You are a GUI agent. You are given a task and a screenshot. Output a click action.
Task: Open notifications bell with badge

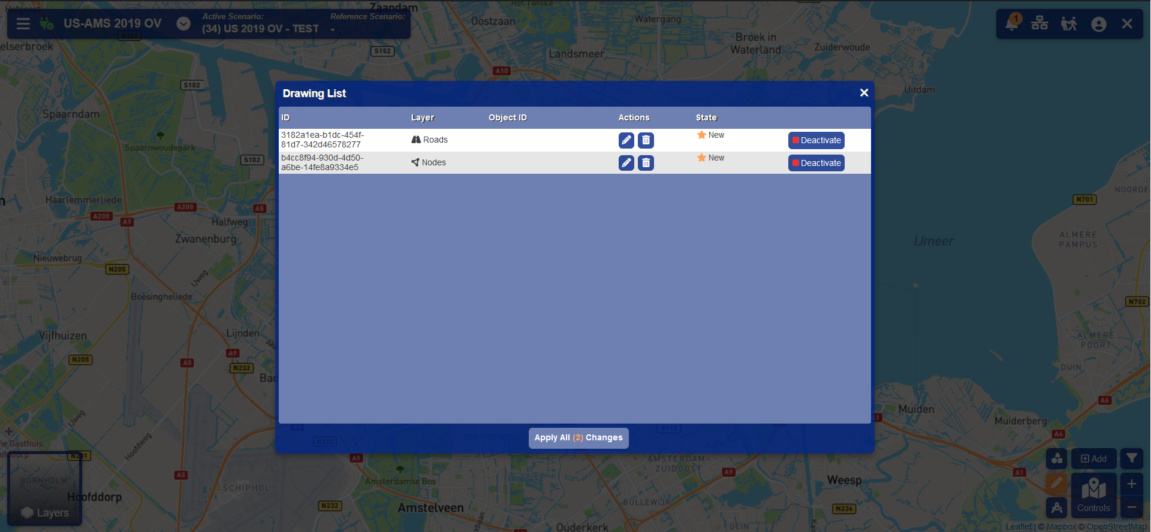tap(1013, 23)
